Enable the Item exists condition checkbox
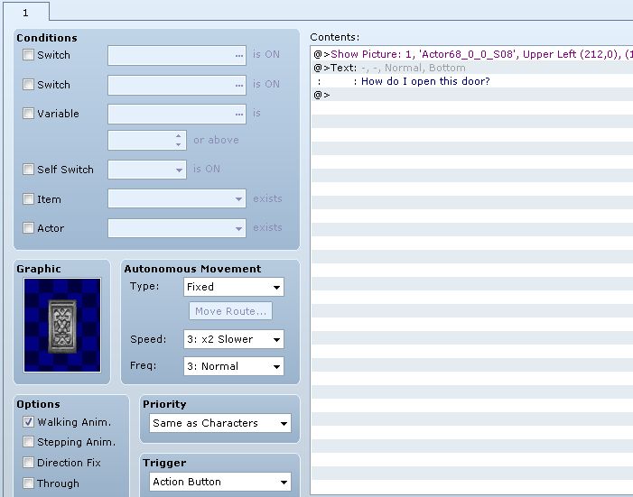The image size is (633, 497). point(28,198)
